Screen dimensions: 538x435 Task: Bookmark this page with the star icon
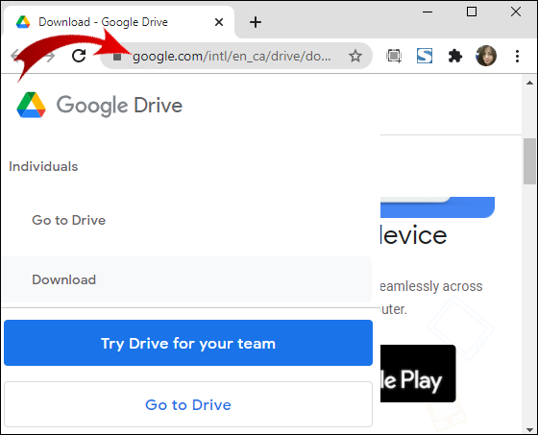pos(355,56)
